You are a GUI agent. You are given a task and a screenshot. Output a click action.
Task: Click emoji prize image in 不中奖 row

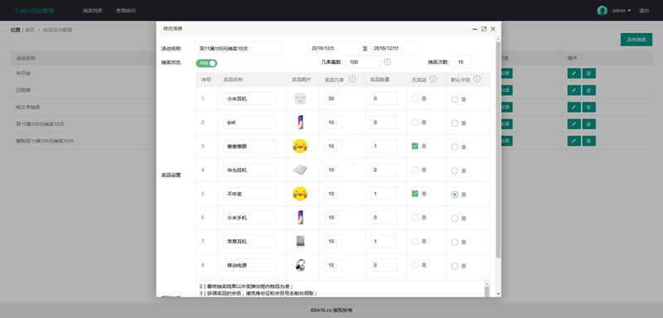300,194
